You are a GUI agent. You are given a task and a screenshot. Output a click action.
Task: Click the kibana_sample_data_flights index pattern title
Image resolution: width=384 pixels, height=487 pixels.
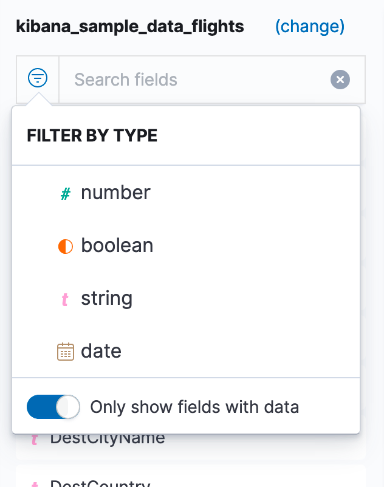click(x=130, y=27)
